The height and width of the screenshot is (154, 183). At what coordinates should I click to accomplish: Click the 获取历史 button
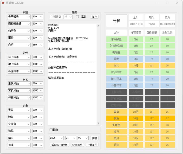pyautogui.click(x=77, y=145)
